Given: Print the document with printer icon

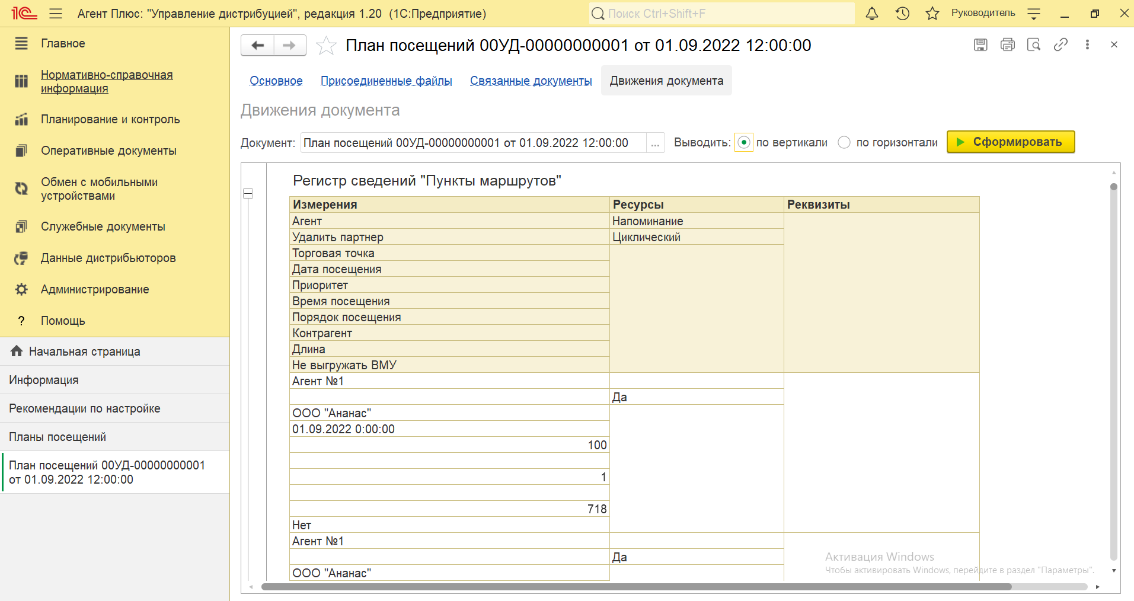Looking at the screenshot, I should click(1007, 44).
